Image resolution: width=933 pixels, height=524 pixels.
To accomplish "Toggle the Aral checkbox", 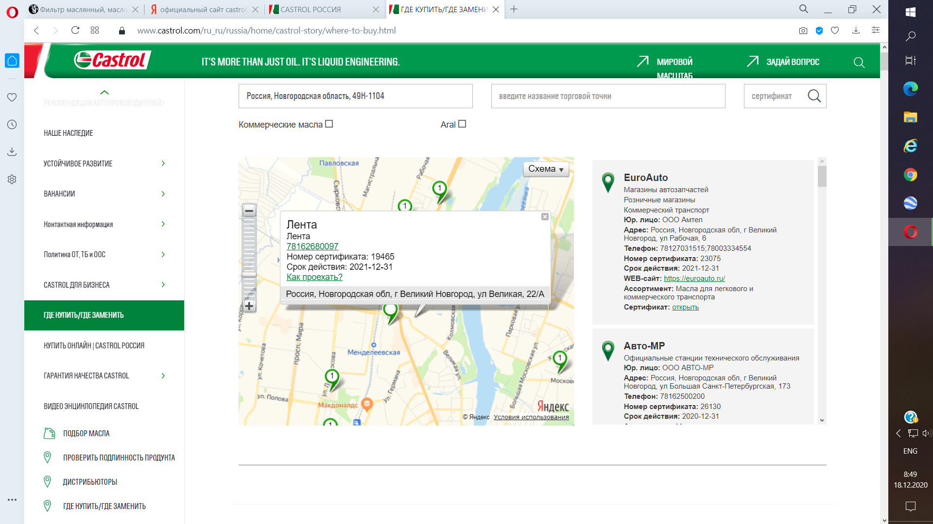I will (x=462, y=124).
